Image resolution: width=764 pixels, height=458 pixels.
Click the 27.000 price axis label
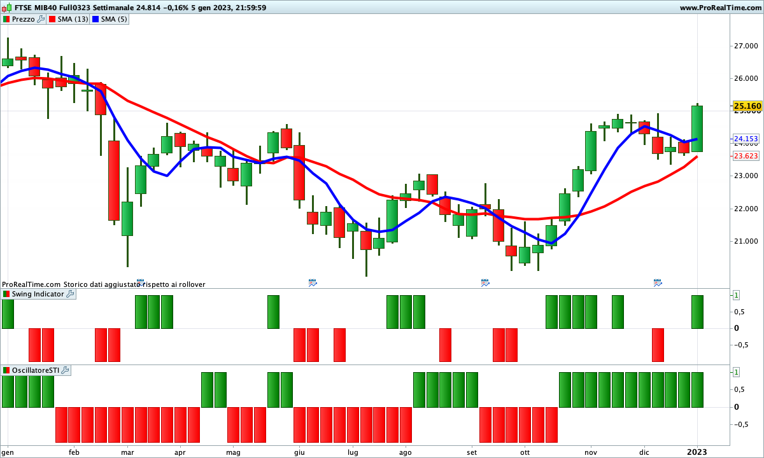[747, 46]
